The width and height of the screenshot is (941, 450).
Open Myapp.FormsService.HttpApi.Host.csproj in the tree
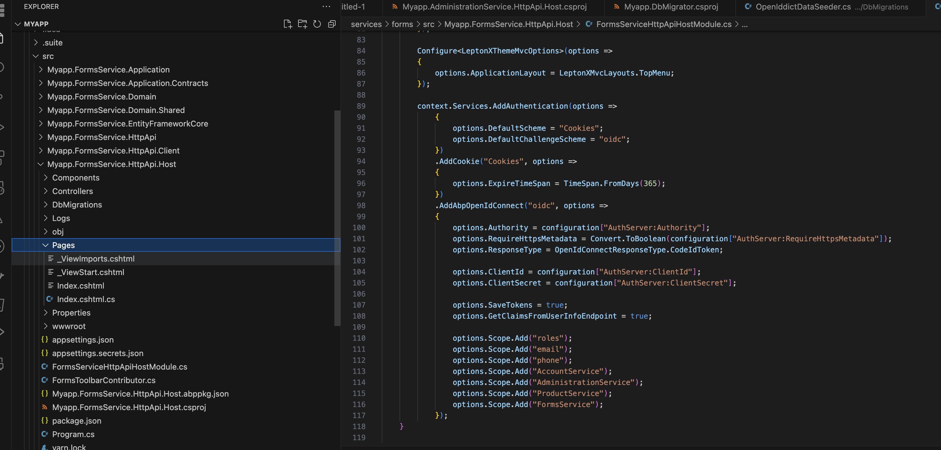129,407
